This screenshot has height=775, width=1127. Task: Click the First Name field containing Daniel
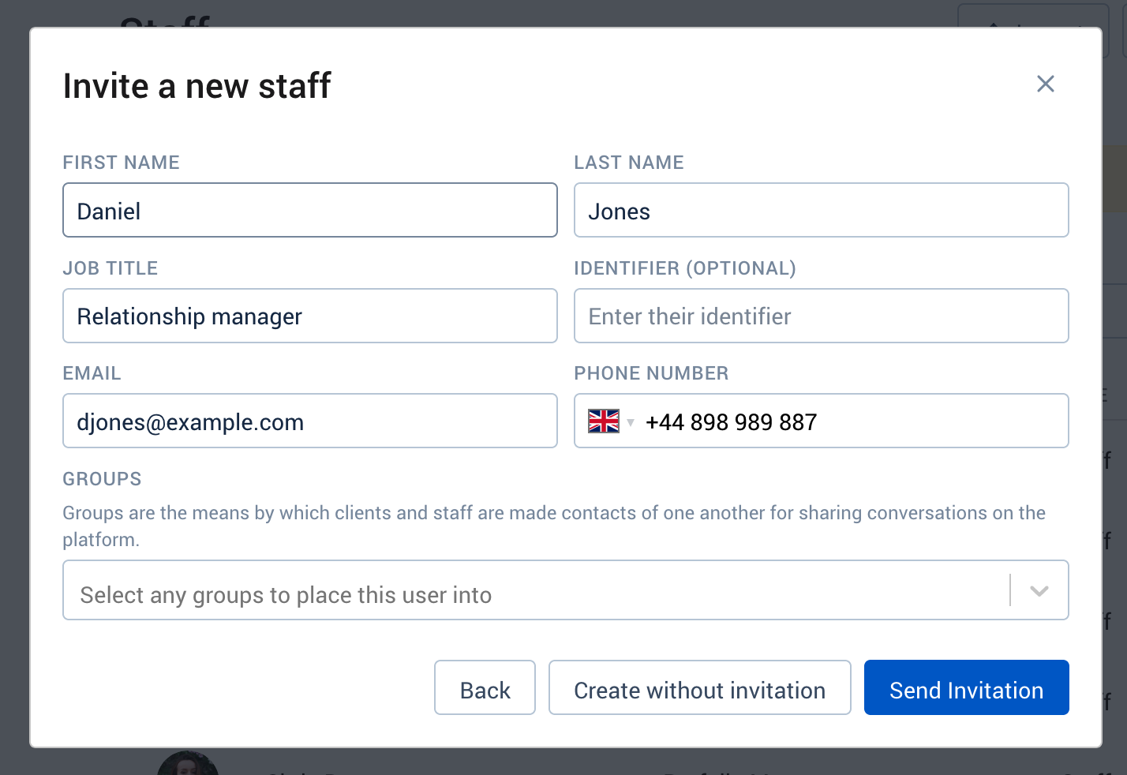pyautogui.click(x=310, y=210)
